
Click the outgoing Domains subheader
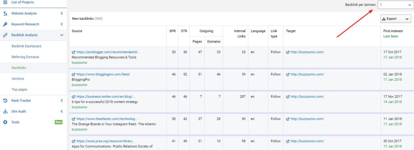click(x=213, y=42)
